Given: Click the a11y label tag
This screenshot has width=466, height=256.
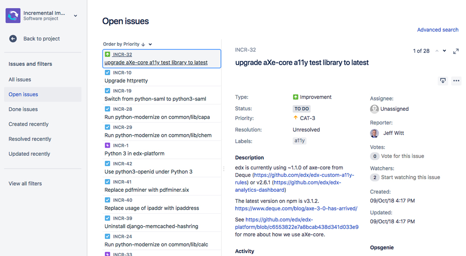Looking at the screenshot, I should click(x=299, y=141).
